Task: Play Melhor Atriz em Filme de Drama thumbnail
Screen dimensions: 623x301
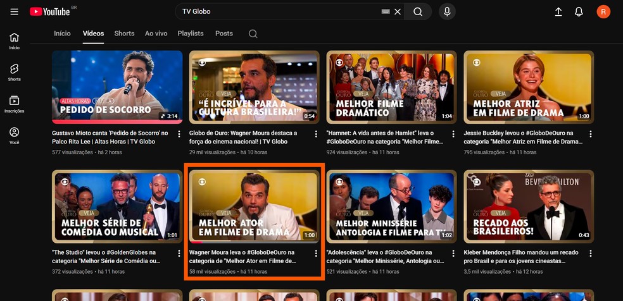Action: [x=529, y=87]
